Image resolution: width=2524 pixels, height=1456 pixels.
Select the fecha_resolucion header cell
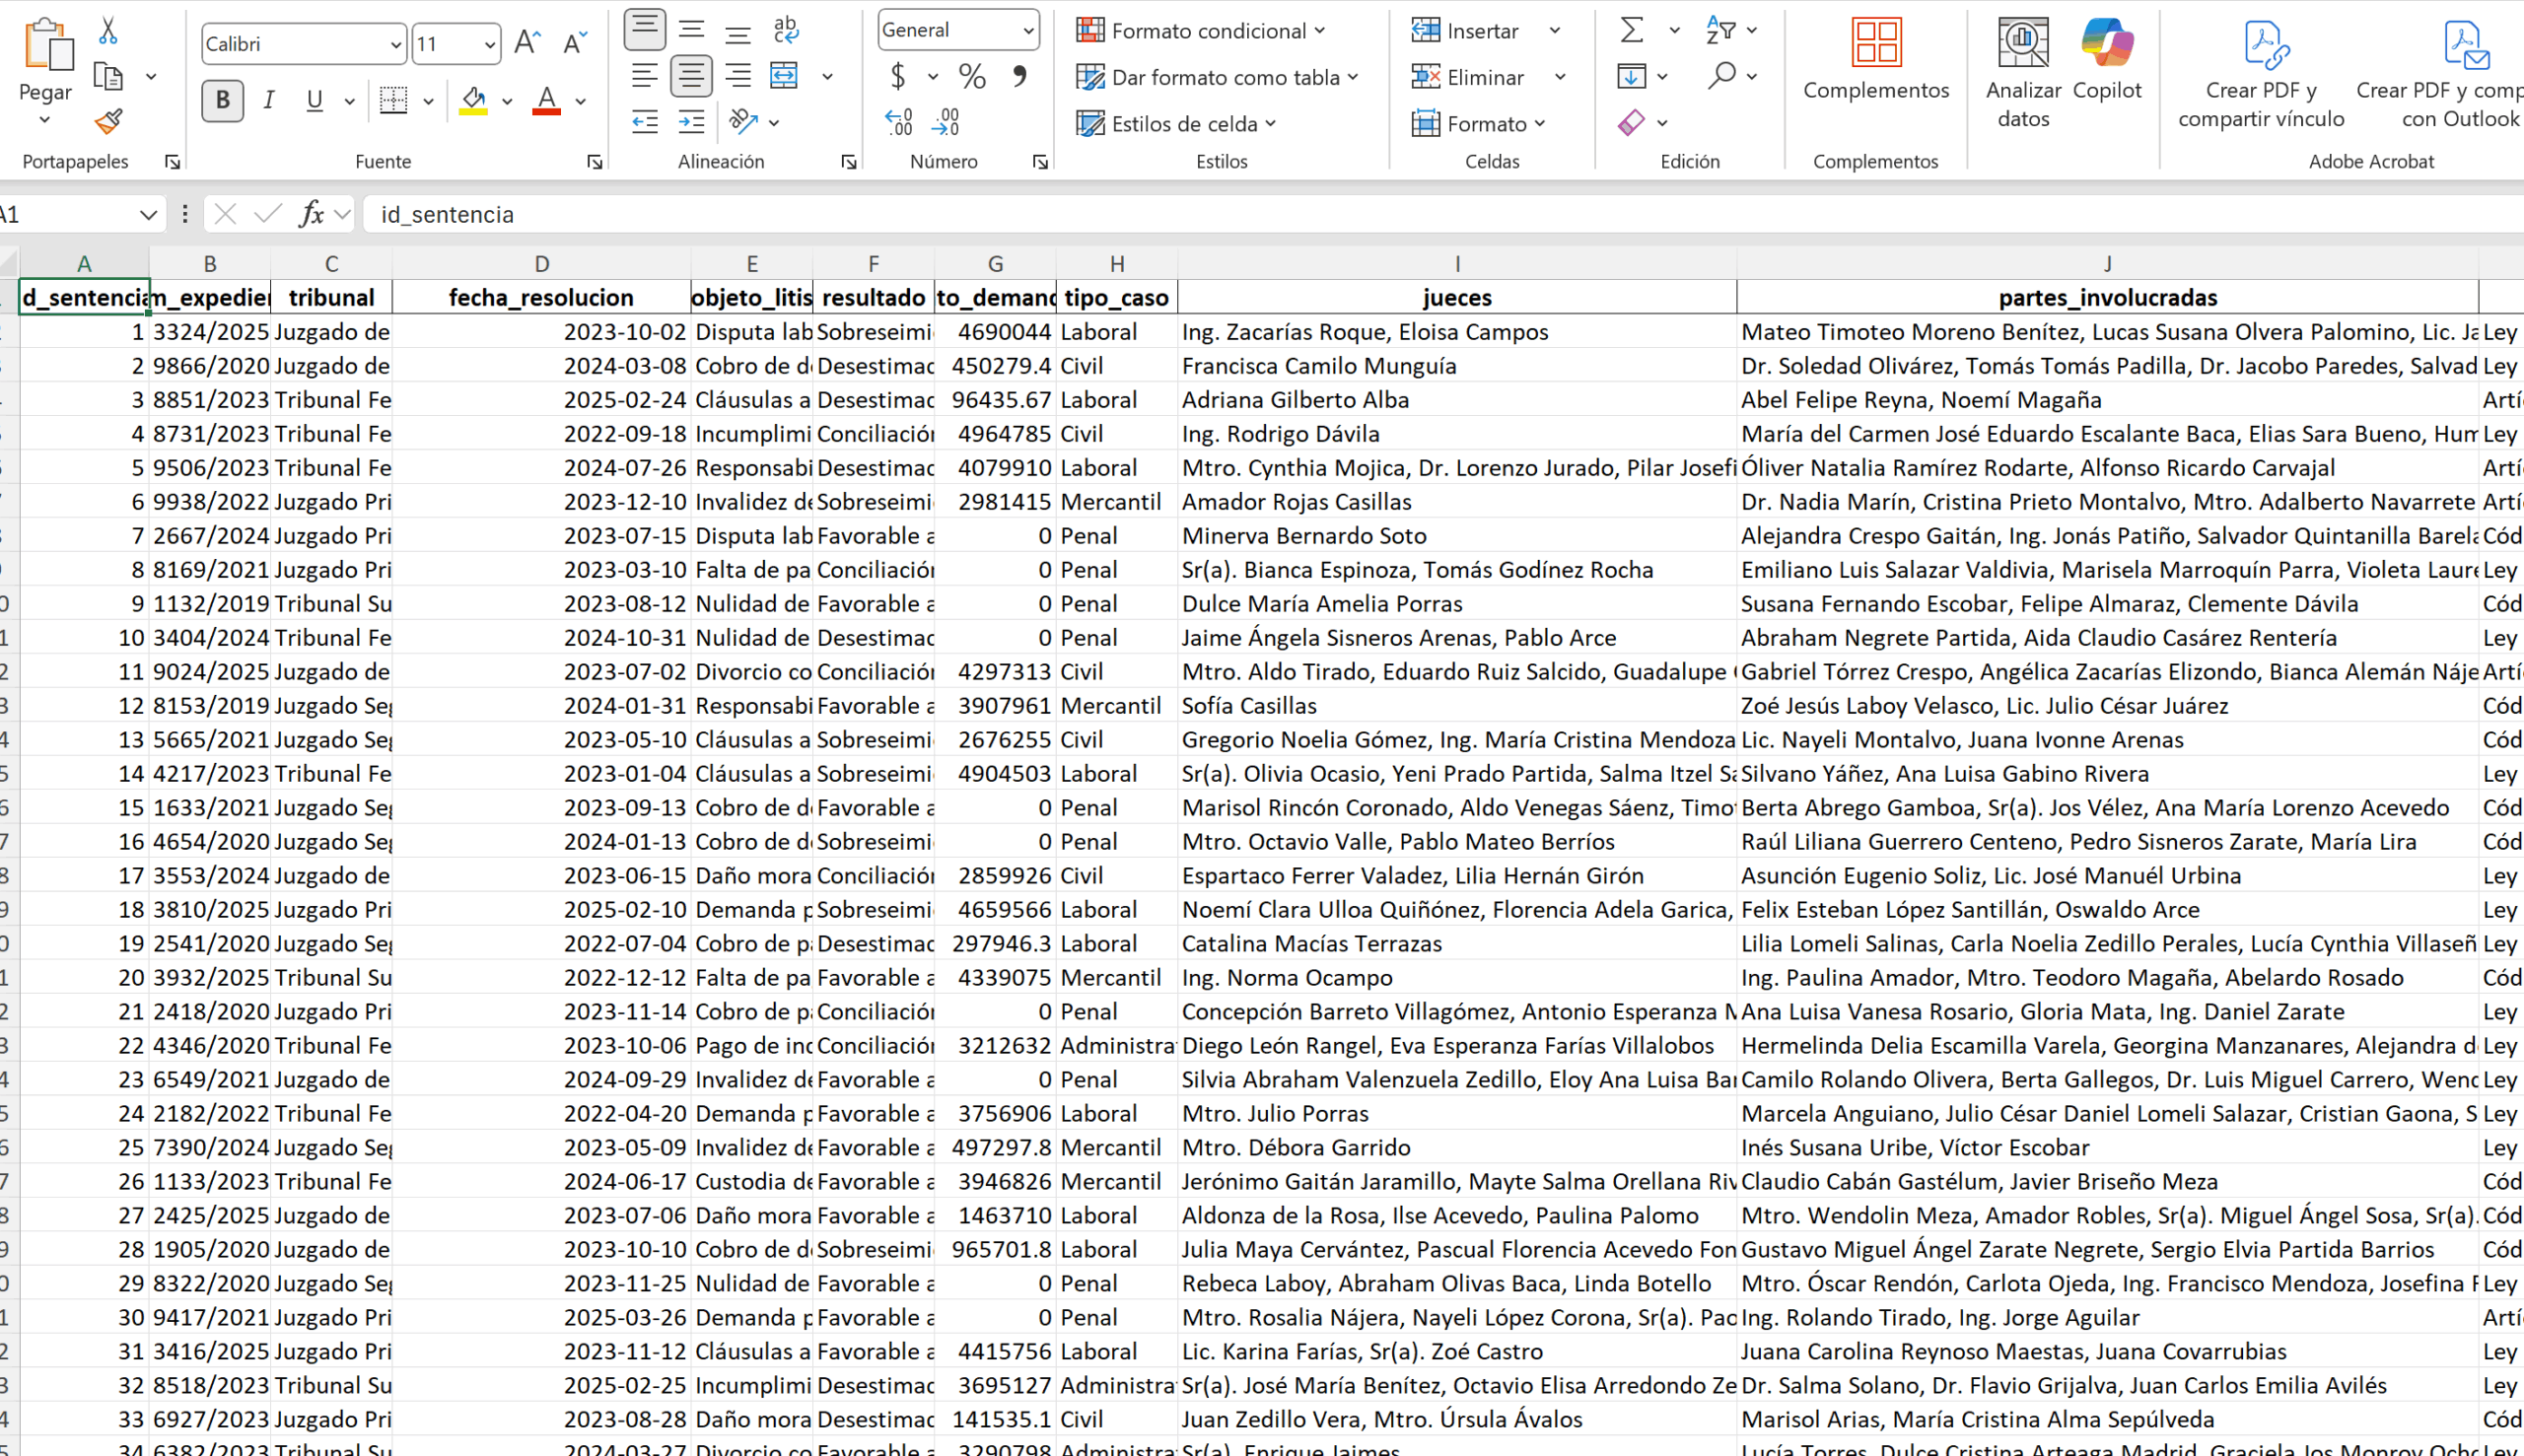pyautogui.click(x=541, y=298)
